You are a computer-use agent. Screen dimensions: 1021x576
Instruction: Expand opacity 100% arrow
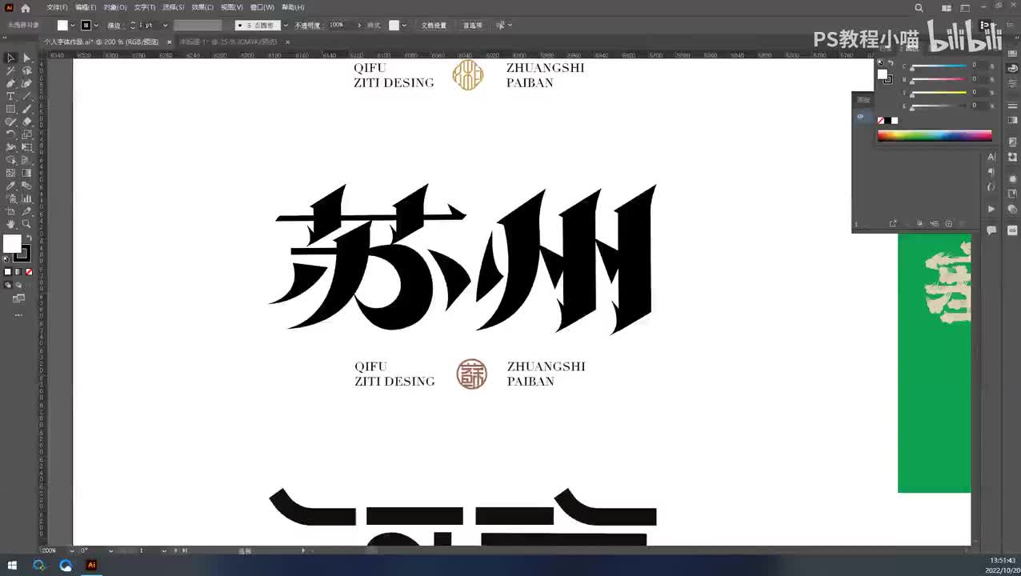359,25
